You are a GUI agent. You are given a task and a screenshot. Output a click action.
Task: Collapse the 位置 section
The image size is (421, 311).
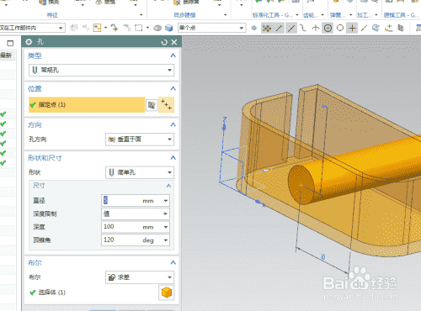173,88
